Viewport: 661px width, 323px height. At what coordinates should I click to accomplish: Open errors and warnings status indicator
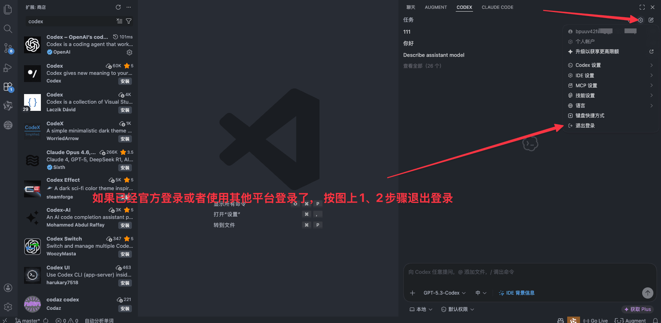click(x=67, y=321)
